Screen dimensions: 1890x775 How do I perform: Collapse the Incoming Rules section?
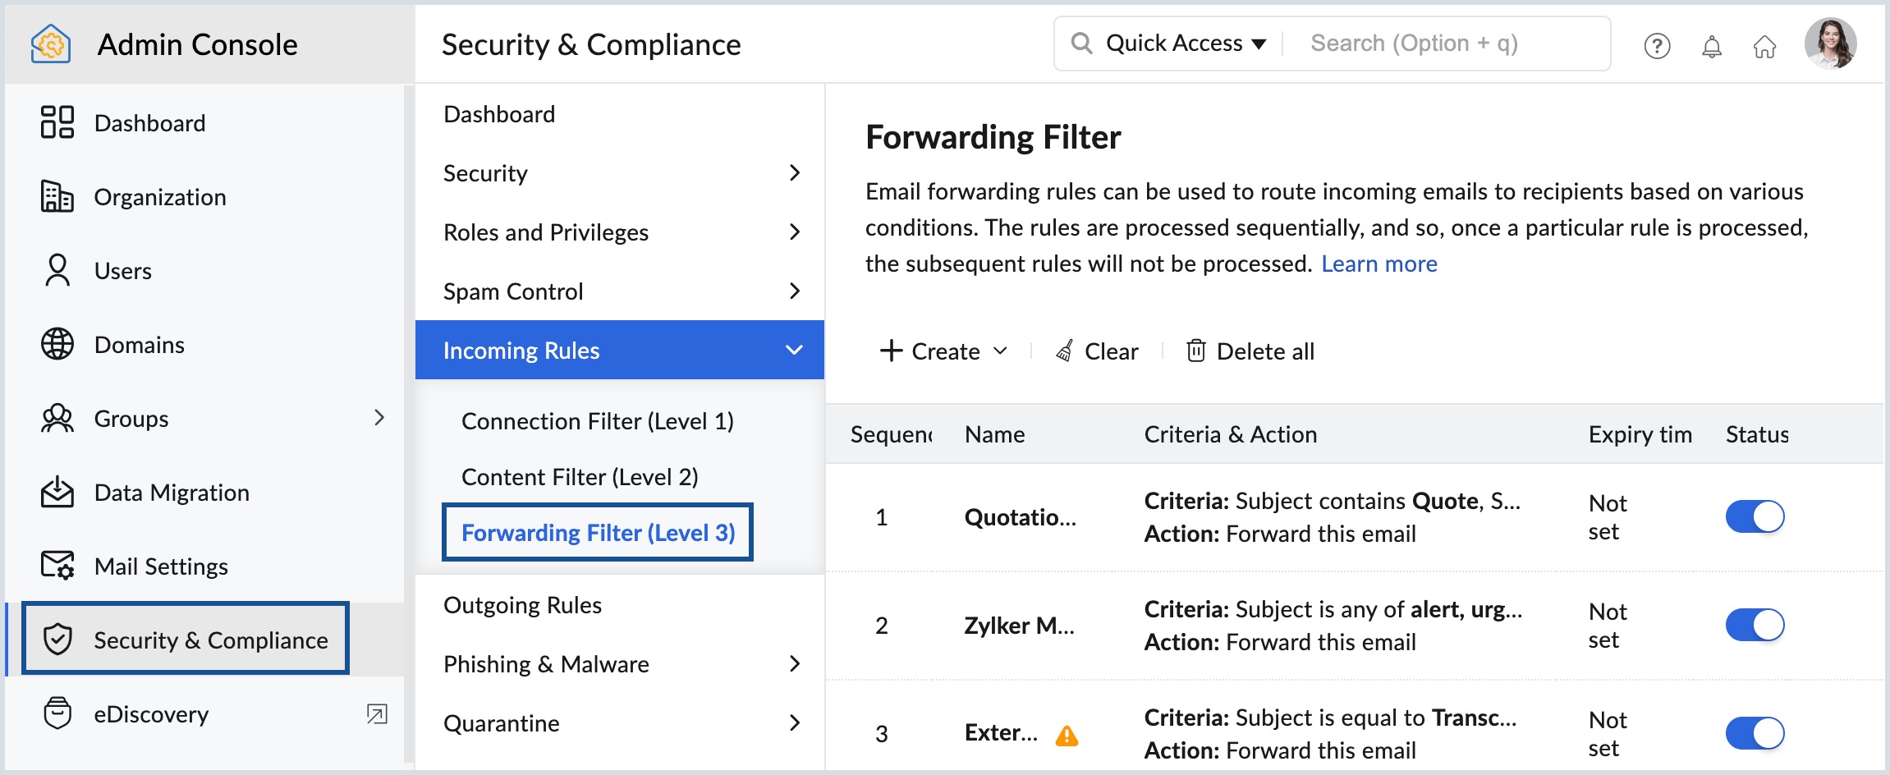(793, 350)
